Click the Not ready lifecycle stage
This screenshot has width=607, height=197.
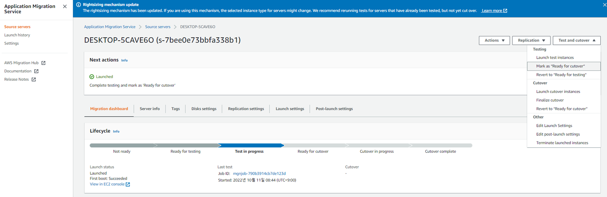coord(122,151)
